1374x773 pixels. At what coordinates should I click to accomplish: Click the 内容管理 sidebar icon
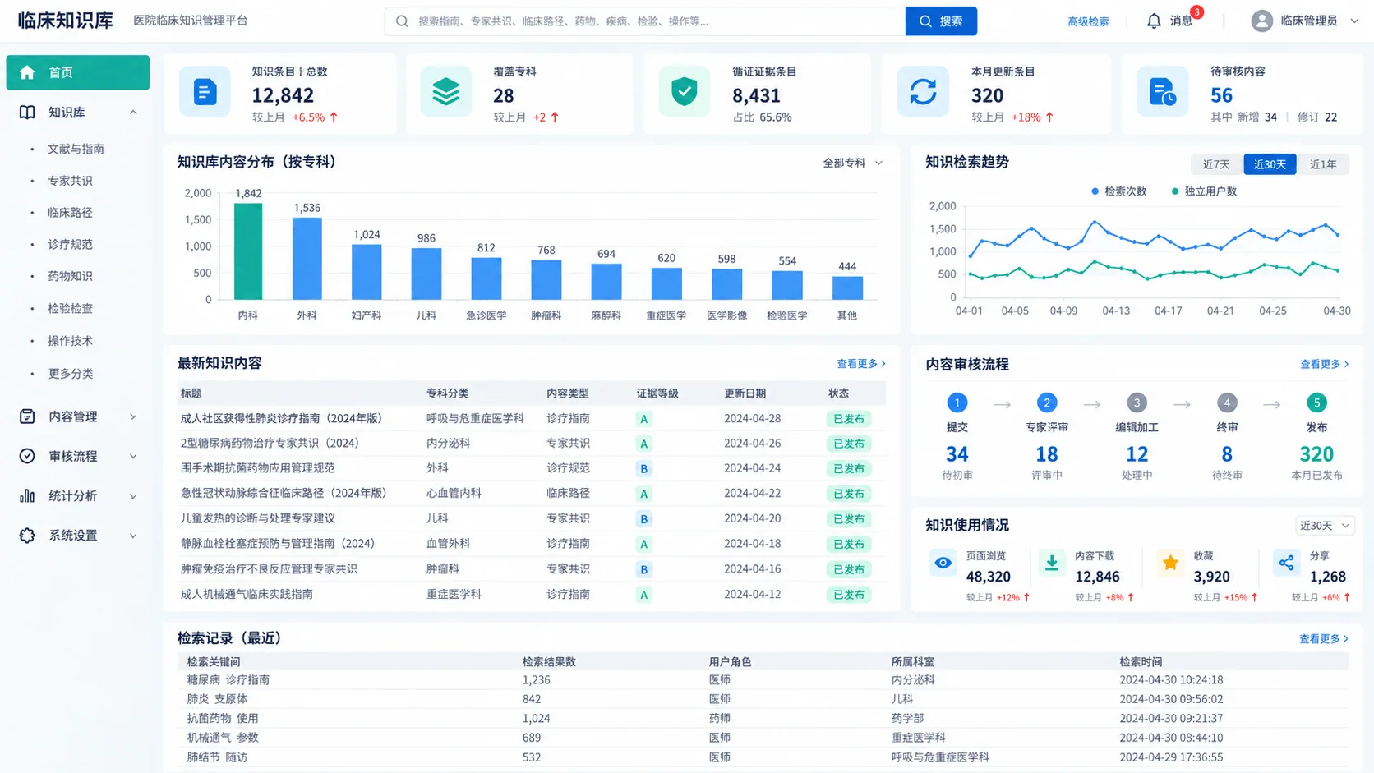[x=27, y=416]
